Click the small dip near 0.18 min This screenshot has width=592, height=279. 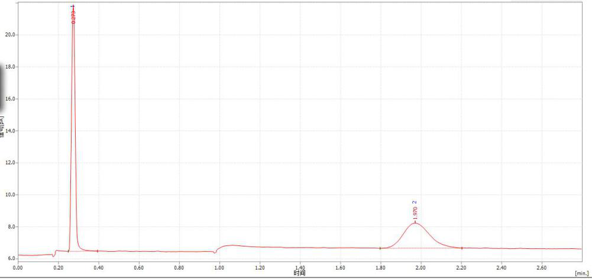tap(53, 255)
